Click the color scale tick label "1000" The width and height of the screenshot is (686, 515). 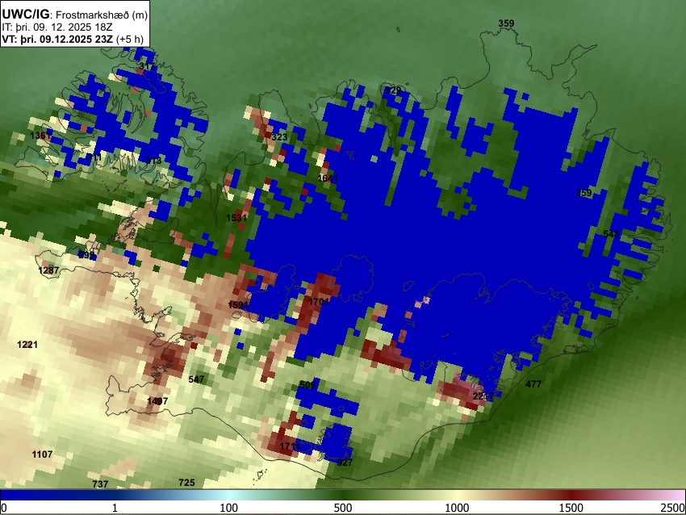click(457, 508)
